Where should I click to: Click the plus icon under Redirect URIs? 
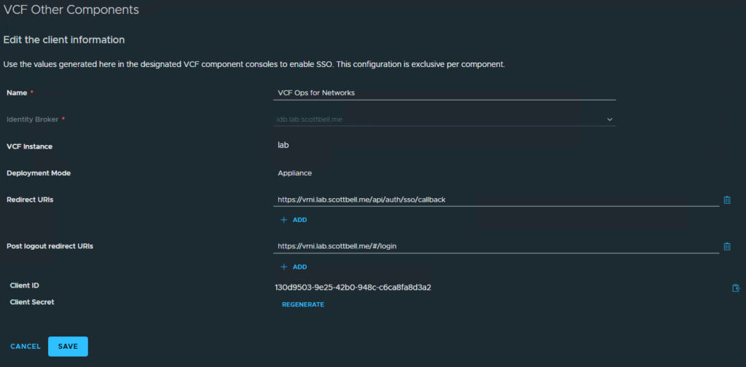click(x=284, y=220)
